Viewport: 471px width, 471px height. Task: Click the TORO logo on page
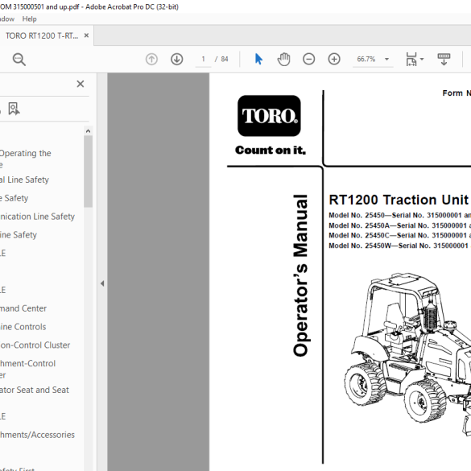269,116
